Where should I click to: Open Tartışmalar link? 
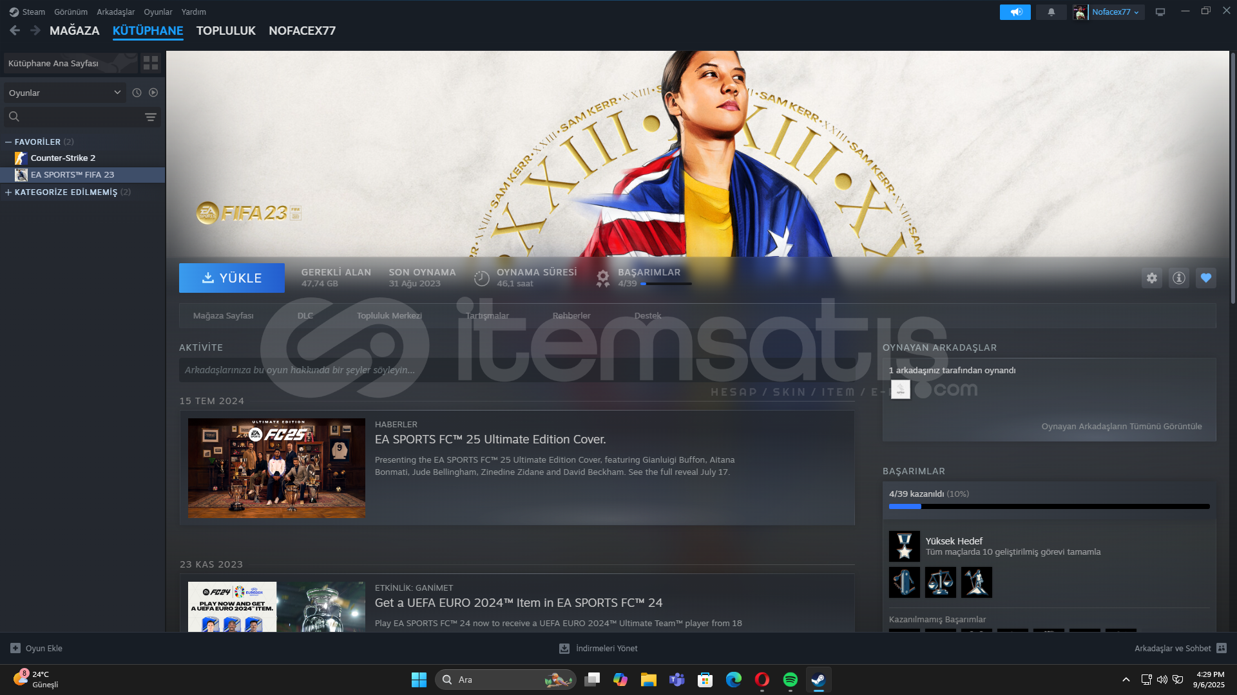(x=488, y=315)
